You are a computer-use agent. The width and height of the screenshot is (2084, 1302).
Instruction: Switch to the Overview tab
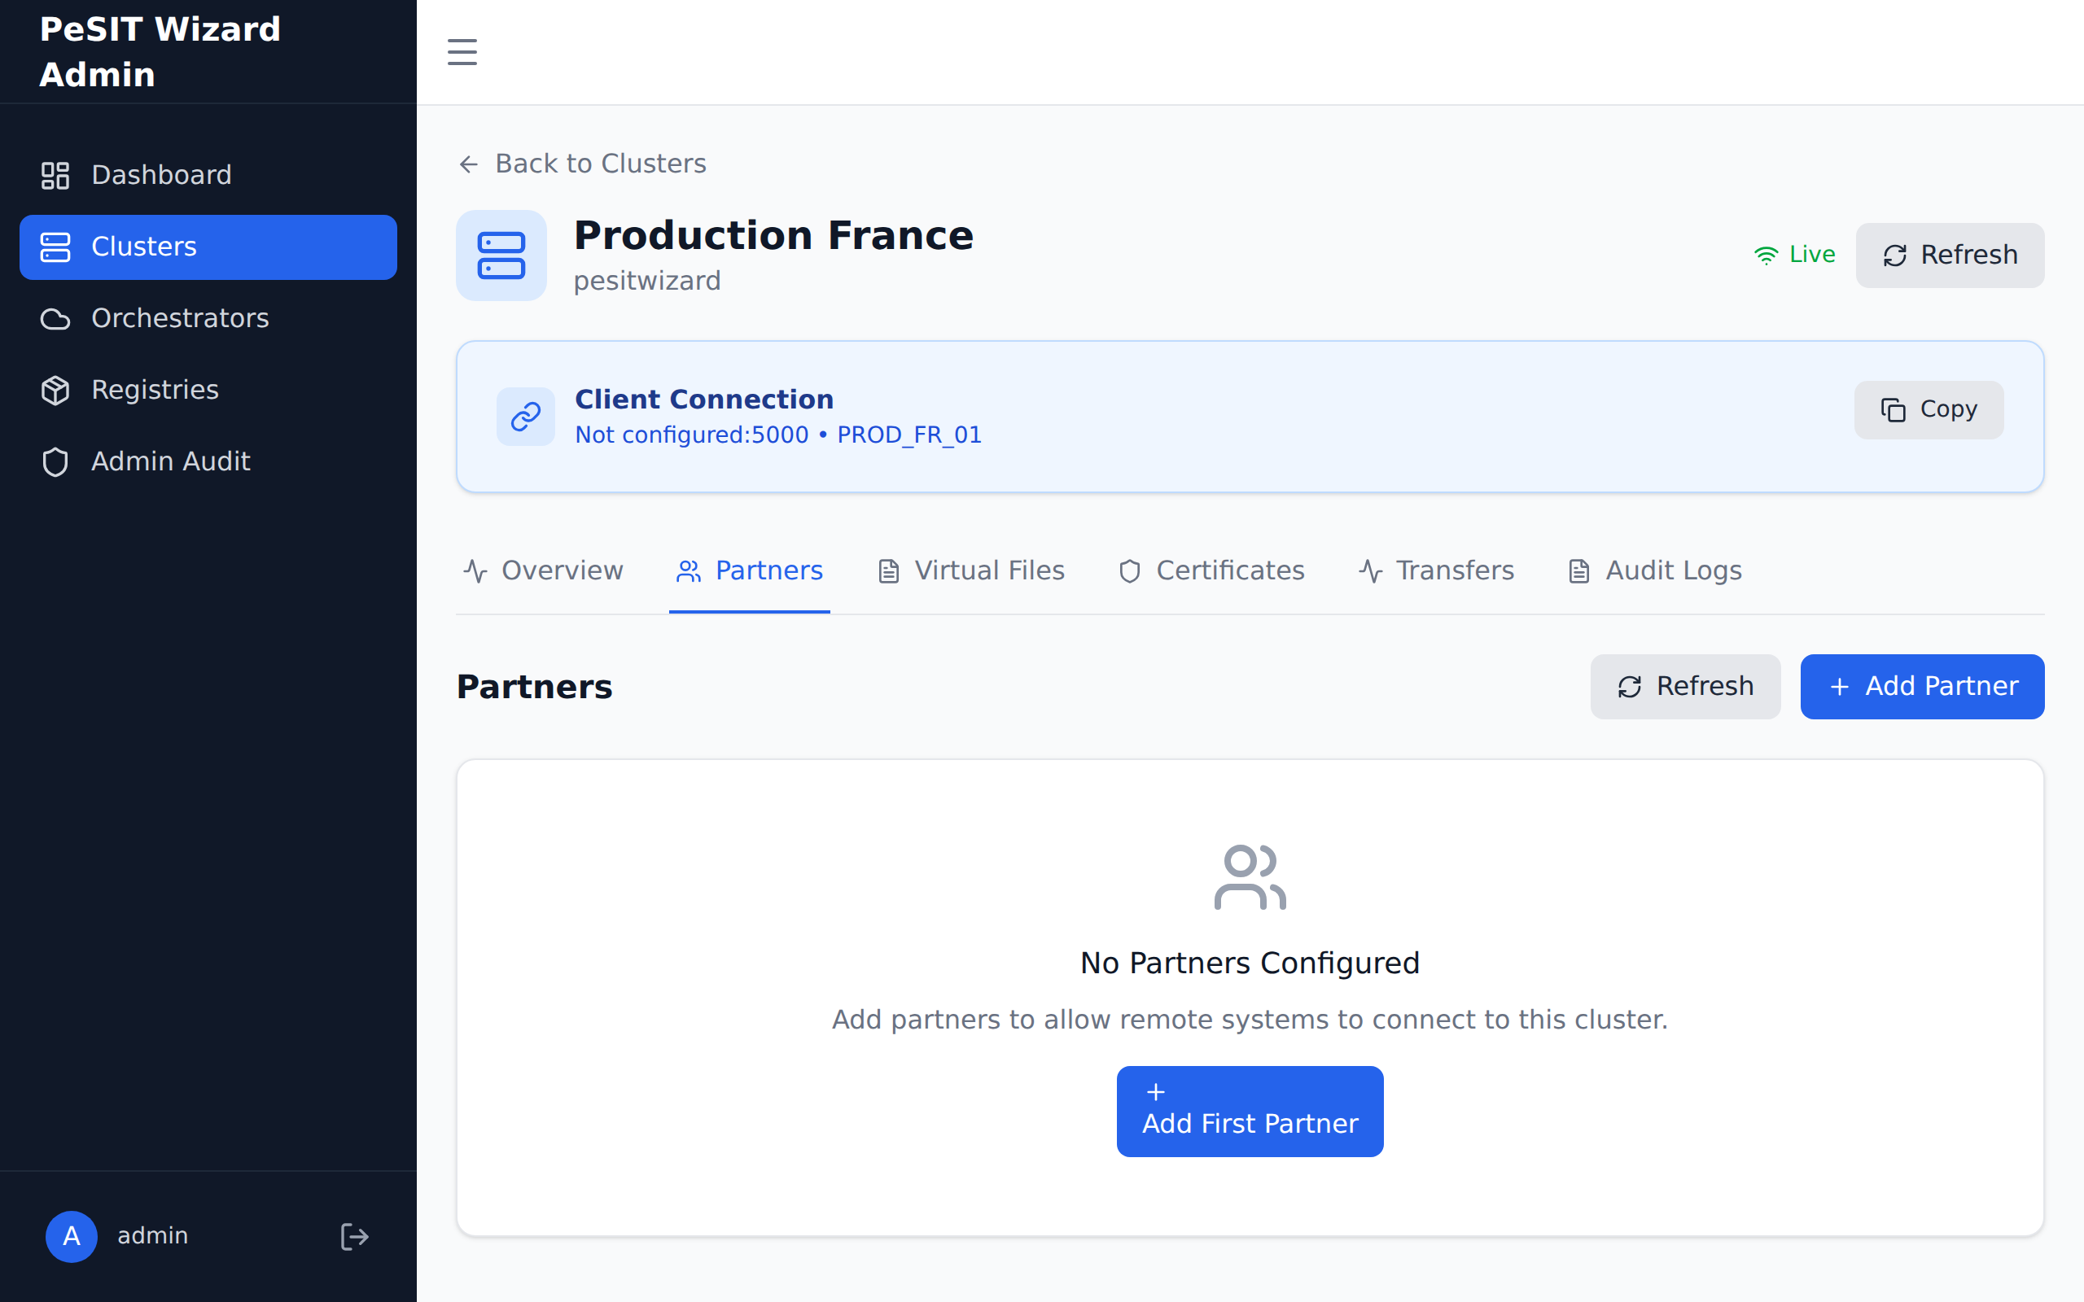(x=544, y=571)
